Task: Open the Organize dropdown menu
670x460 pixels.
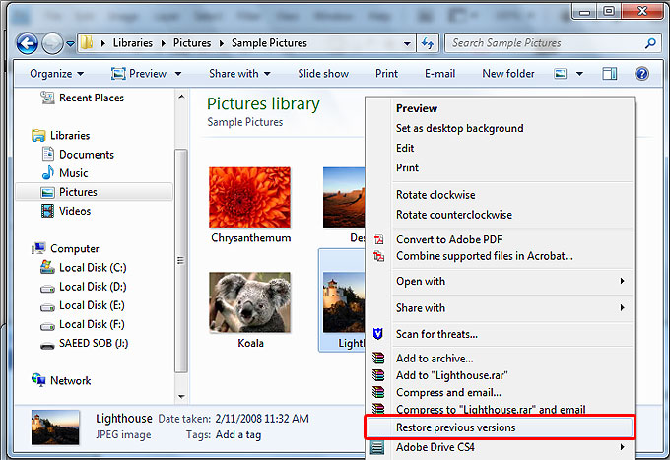Action: [x=56, y=74]
